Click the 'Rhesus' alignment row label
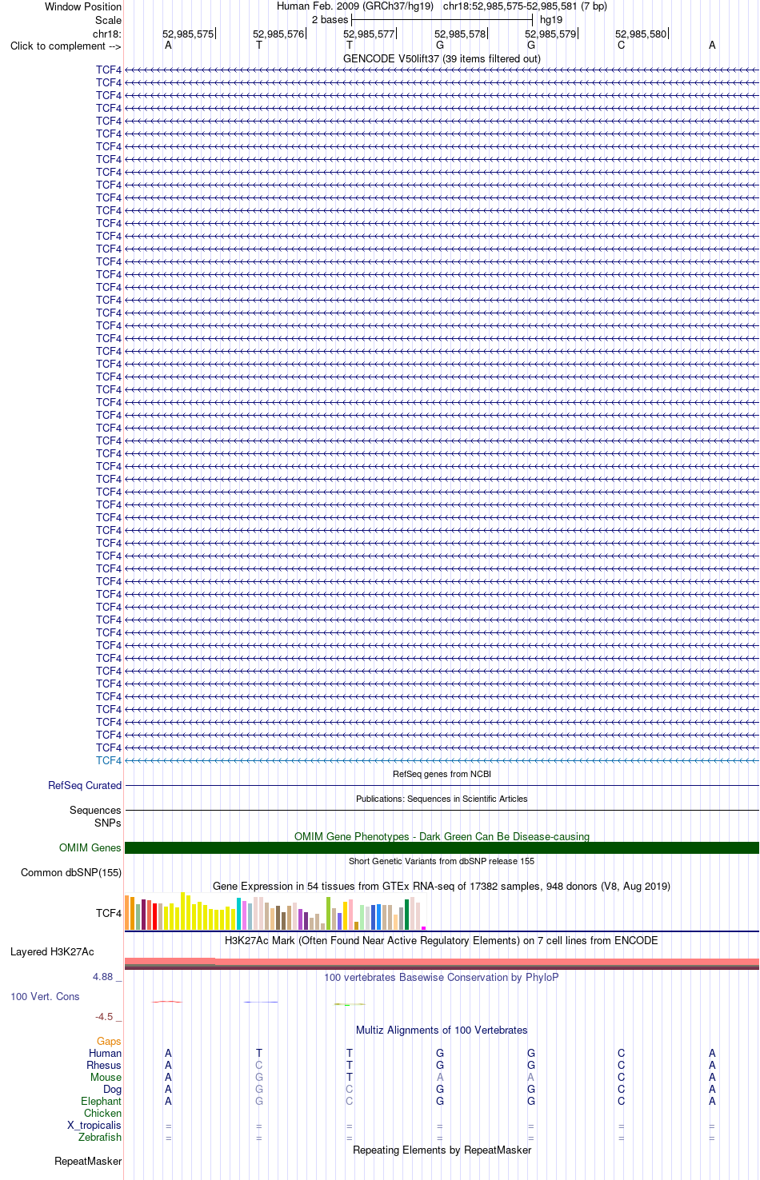 point(104,1065)
